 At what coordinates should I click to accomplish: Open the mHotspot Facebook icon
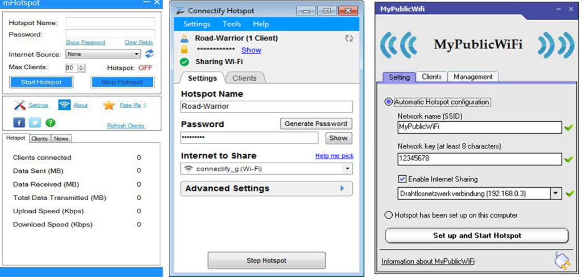pyautogui.click(x=19, y=122)
